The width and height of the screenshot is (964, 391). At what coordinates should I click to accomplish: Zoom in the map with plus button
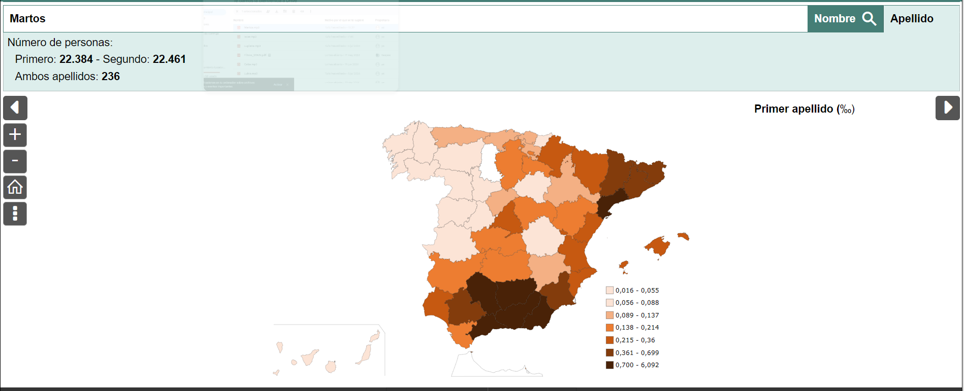(15, 135)
